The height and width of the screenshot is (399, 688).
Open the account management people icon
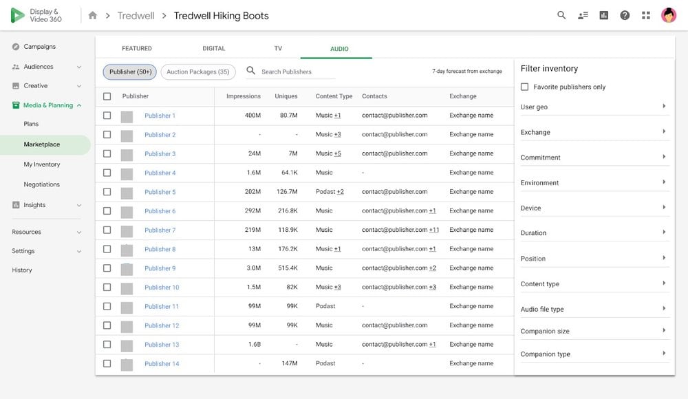point(583,15)
